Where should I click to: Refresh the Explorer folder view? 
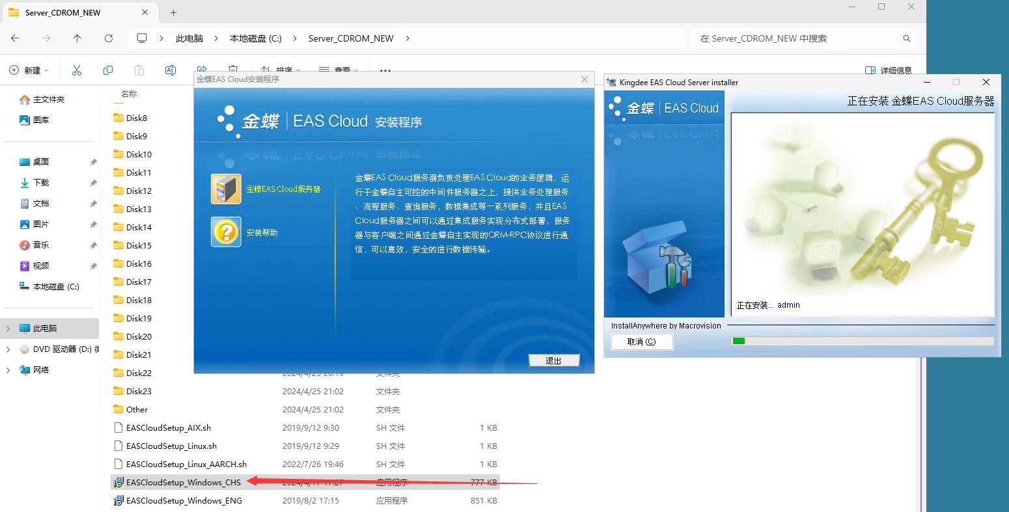(109, 38)
